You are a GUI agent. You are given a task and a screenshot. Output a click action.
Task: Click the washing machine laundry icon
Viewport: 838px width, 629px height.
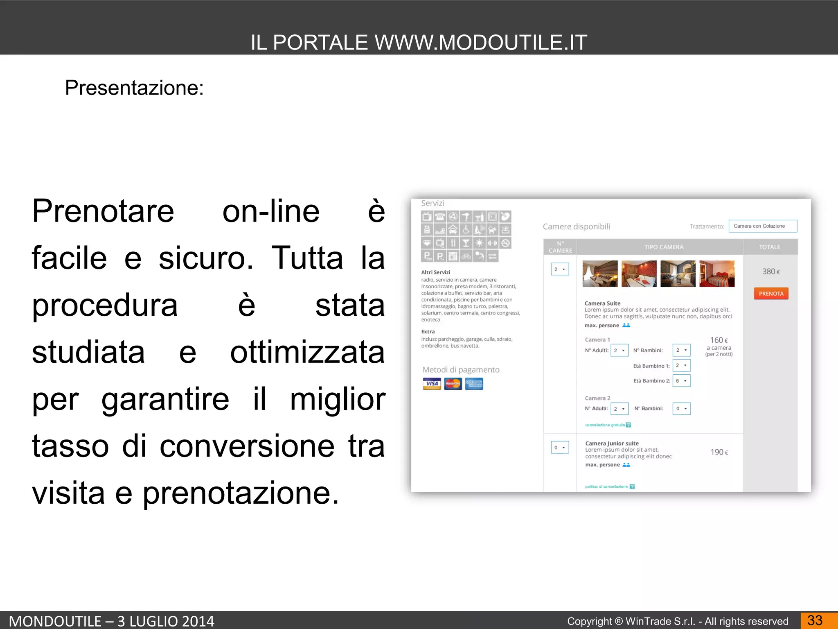point(453,256)
